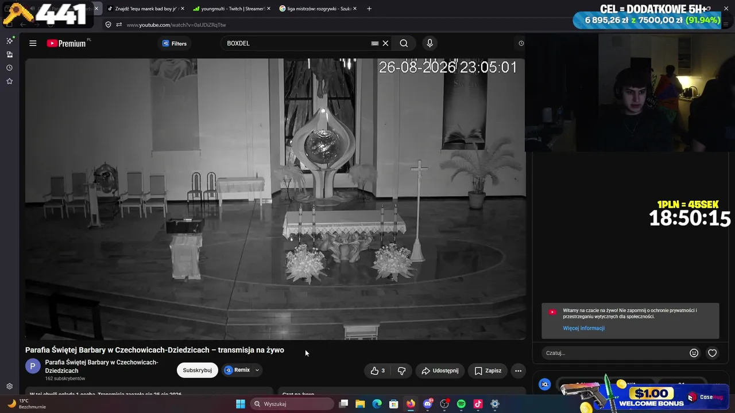Close the liga mistrzów Google tab
The image size is (735, 413).
[355, 9]
